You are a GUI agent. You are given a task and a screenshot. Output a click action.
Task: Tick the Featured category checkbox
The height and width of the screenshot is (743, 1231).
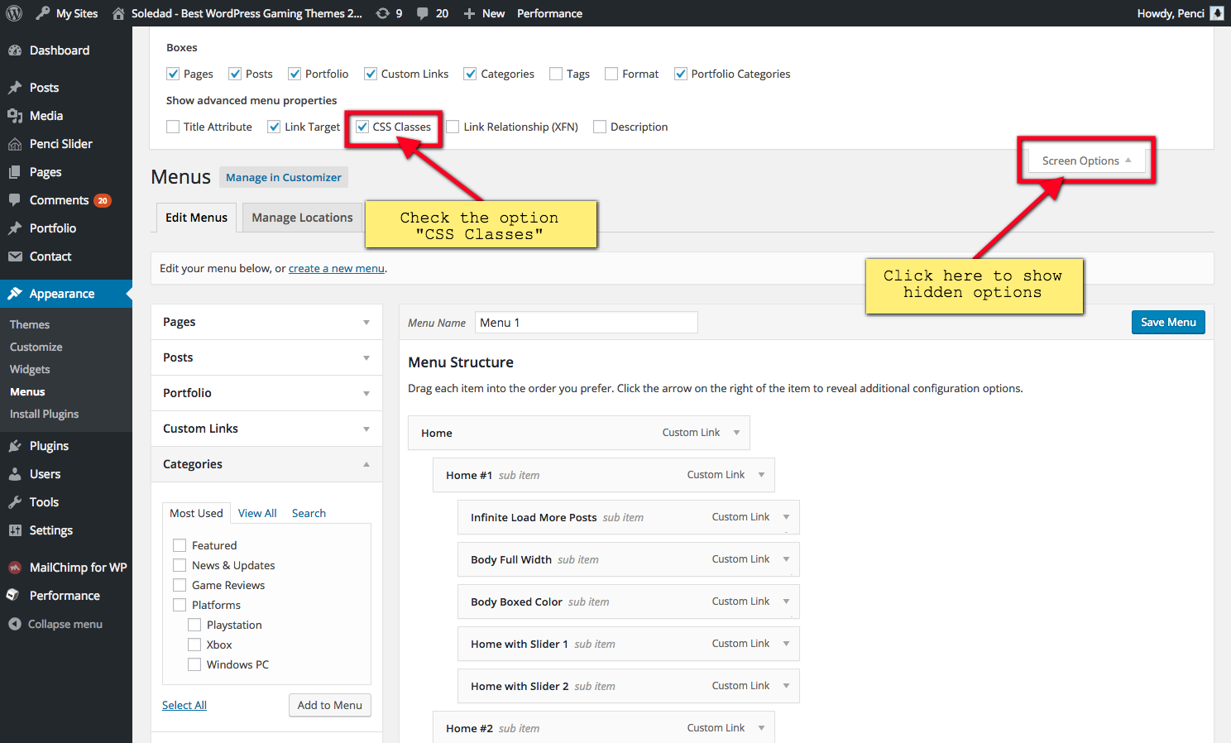pyautogui.click(x=180, y=545)
